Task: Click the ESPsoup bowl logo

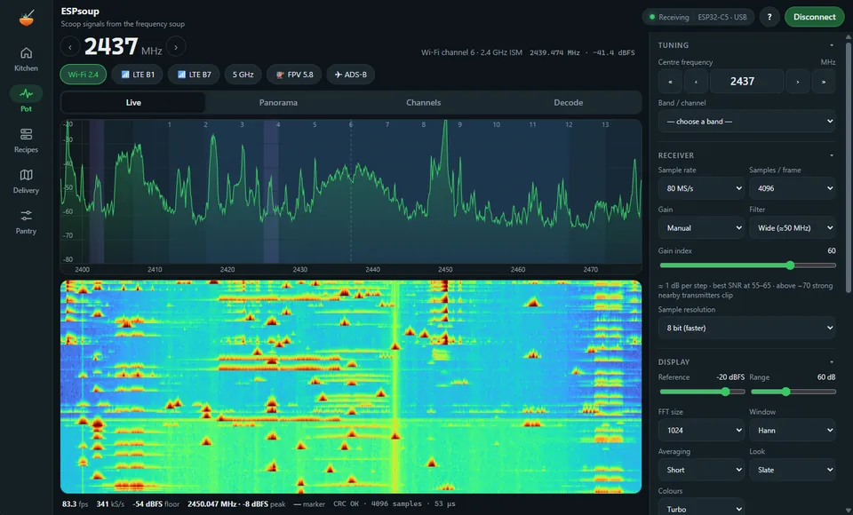Action: (x=26, y=18)
